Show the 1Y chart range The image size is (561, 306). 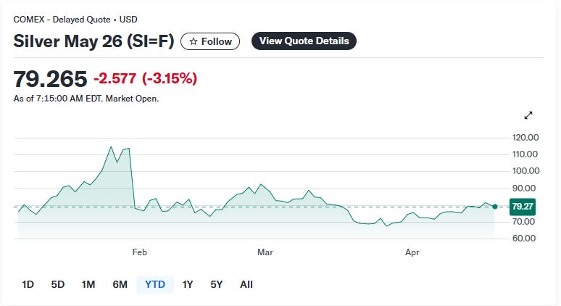[x=188, y=284]
